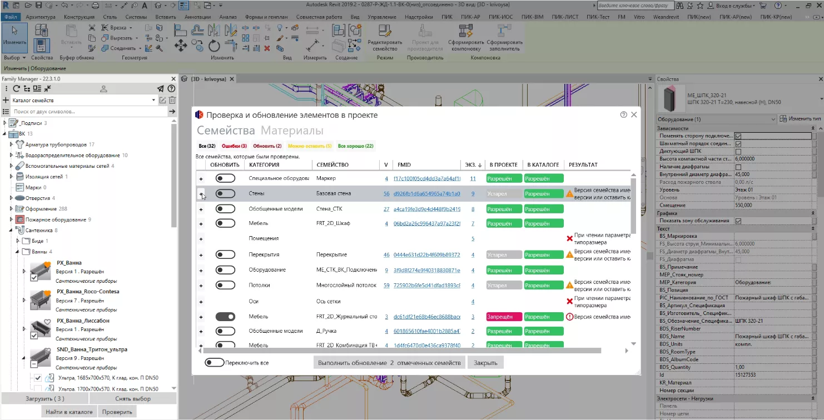The height and width of the screenshot is (420, 824).
Task: Click the trash delete icon beside catalog dropdown
Action: [x=172, y=101]
